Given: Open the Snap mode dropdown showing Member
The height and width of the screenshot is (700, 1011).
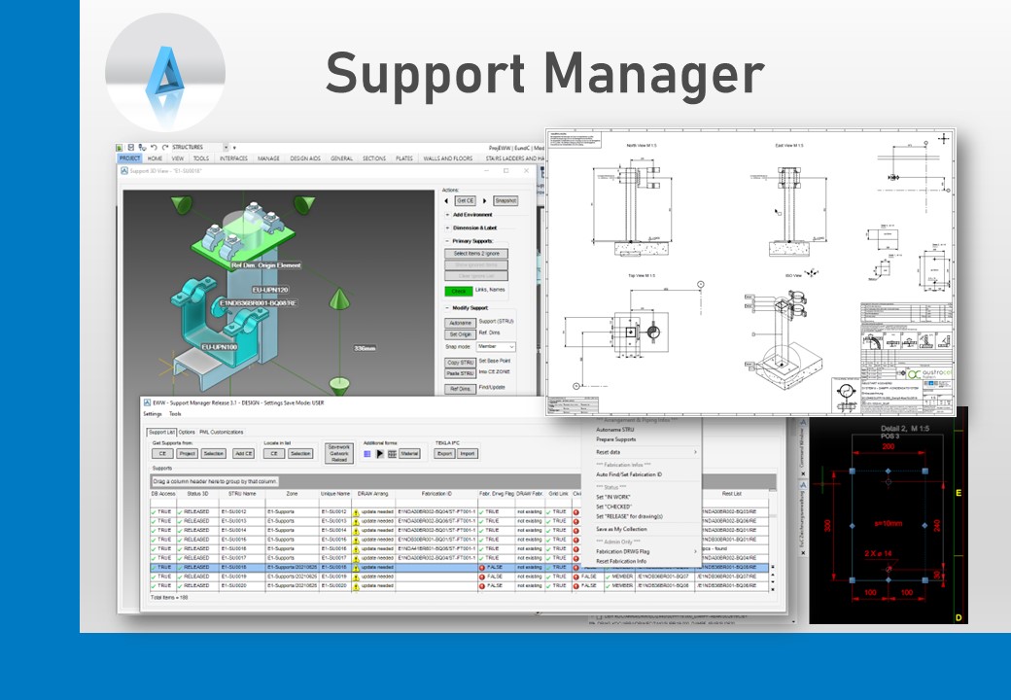Looking at the screenshot, I should [x=497, y=346].
